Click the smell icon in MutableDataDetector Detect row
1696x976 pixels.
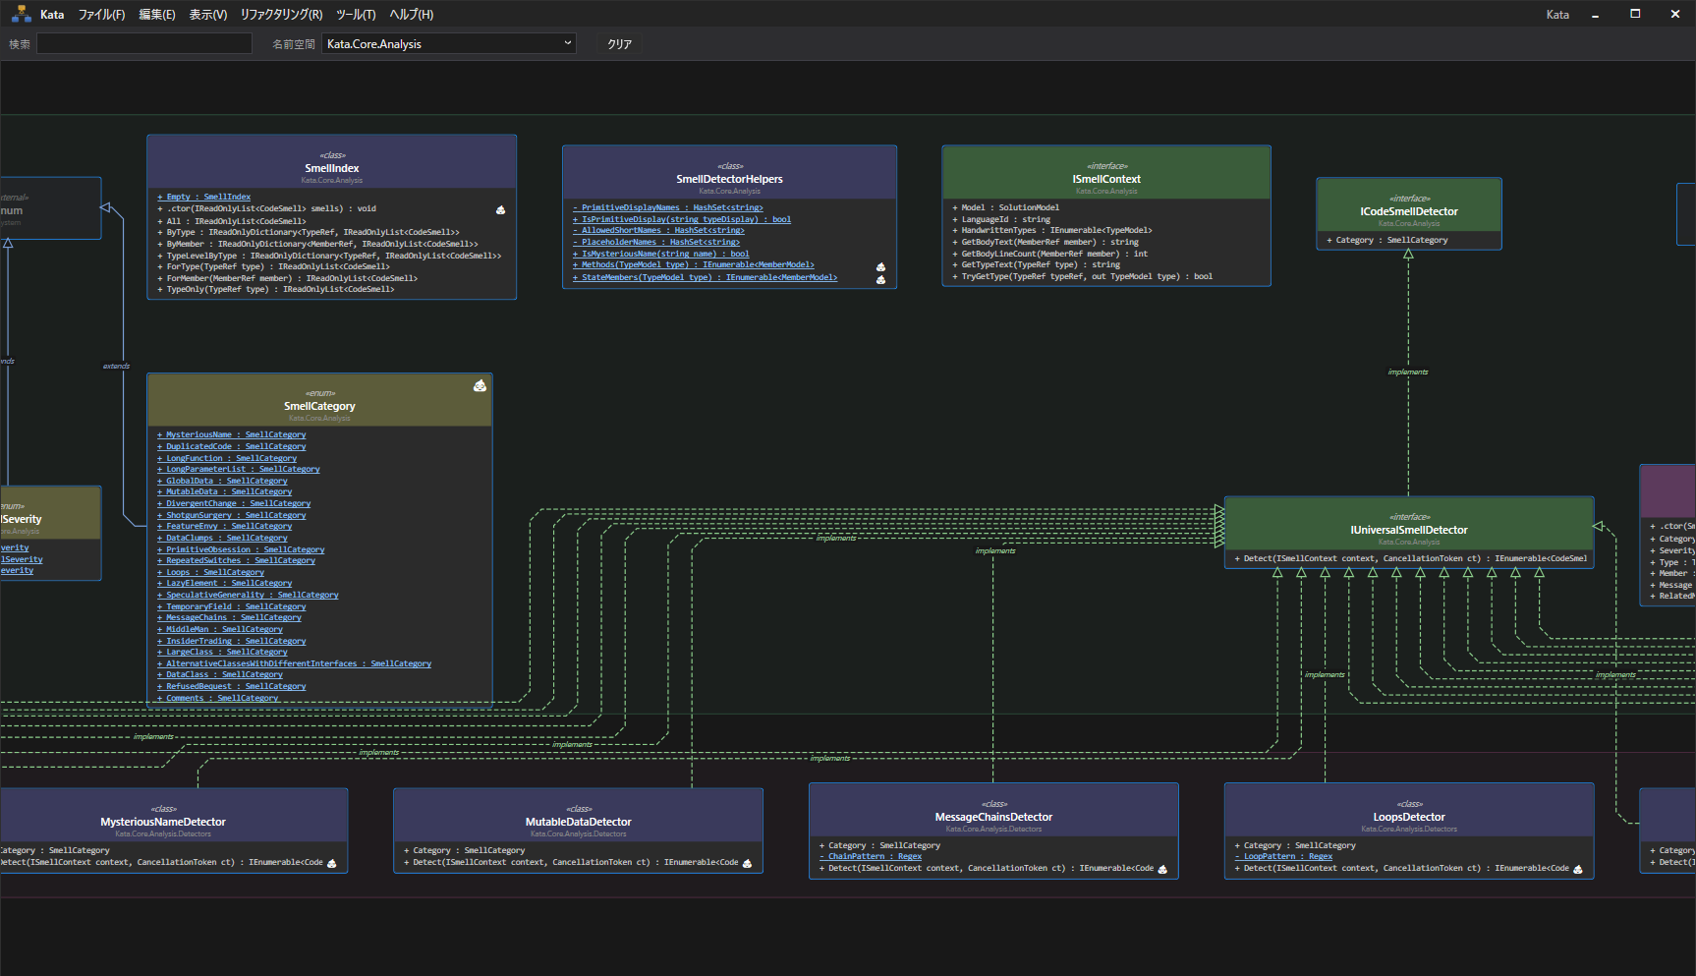click(x=747, y=864)
